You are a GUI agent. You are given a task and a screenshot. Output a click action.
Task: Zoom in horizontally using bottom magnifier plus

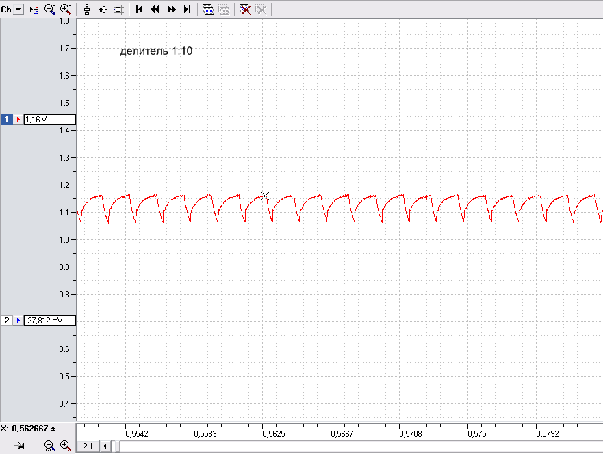66,446
